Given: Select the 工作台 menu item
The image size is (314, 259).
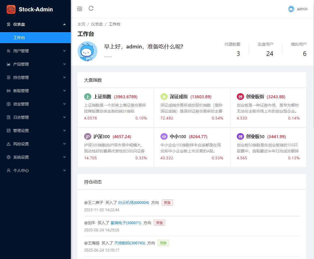Looking at the screenshot, I should 35,38.
